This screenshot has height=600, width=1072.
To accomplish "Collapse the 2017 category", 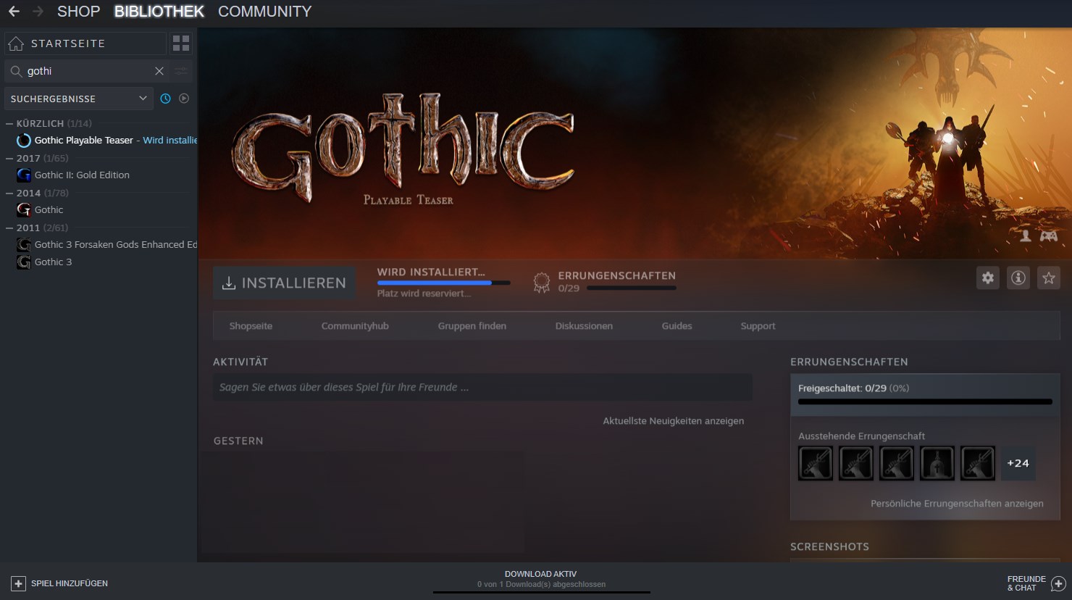I will 9,159.
